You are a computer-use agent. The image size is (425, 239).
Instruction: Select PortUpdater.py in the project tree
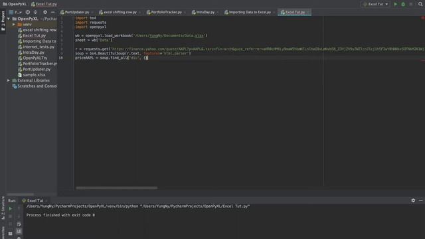click(34, 69)
